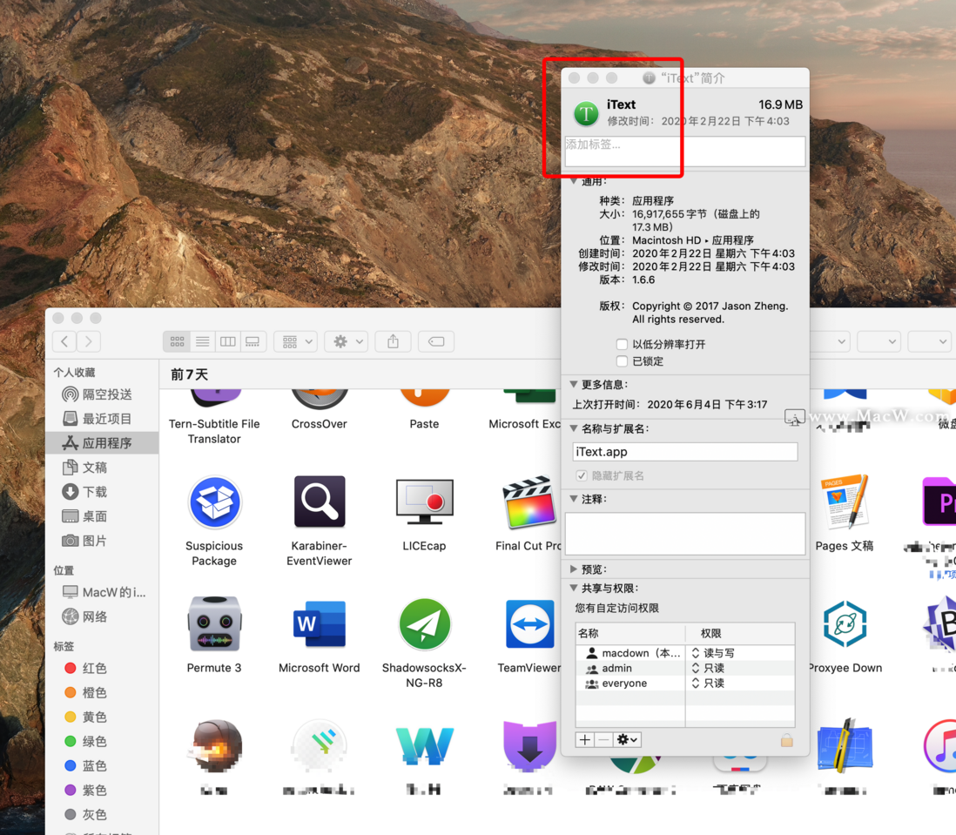Open Final Cut Pro icon
956x835 pixels.
click(528, 502)
